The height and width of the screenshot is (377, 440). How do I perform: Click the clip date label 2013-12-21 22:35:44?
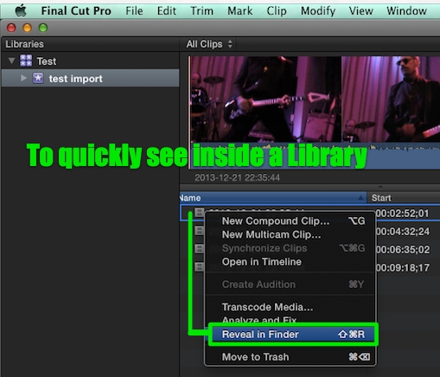click(x=237, y=177)
